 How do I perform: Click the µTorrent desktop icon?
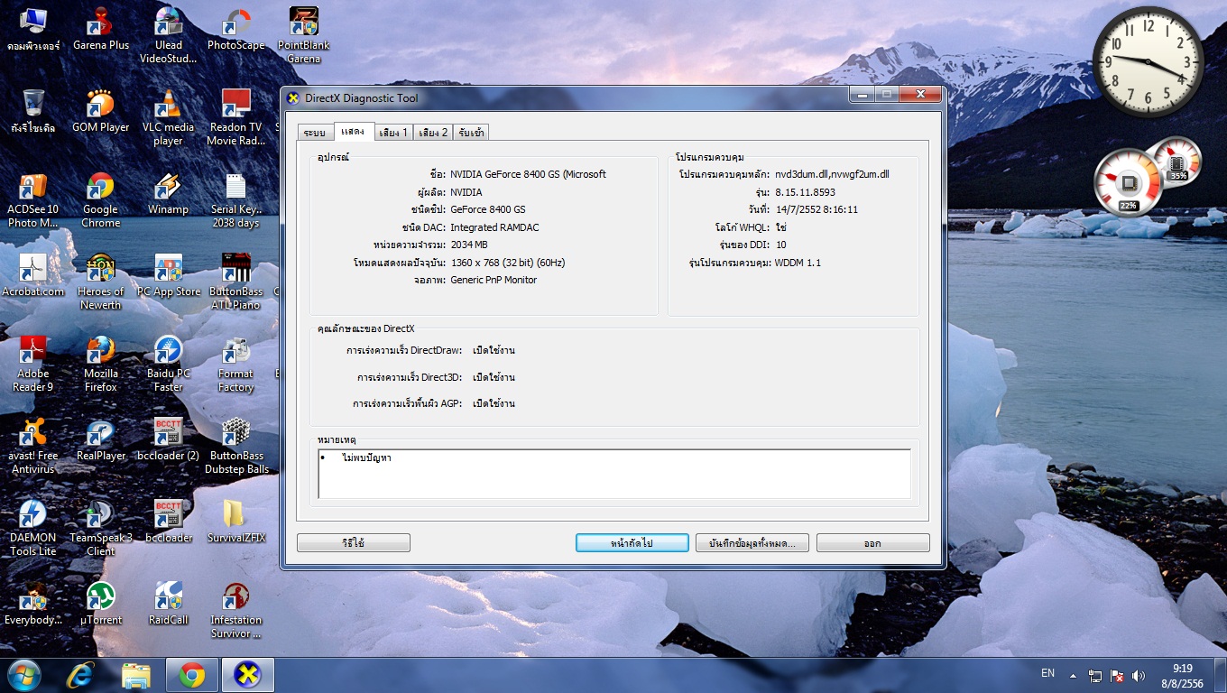[x=101, y=604]
